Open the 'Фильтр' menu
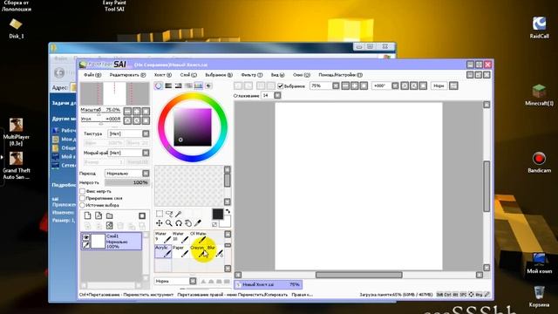This screenshot has height=314, width=558. [252, 75]
